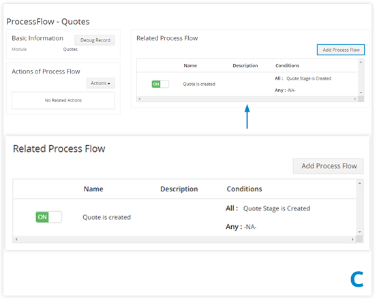Click scroll up arrow in upper table

coord(361,62)
